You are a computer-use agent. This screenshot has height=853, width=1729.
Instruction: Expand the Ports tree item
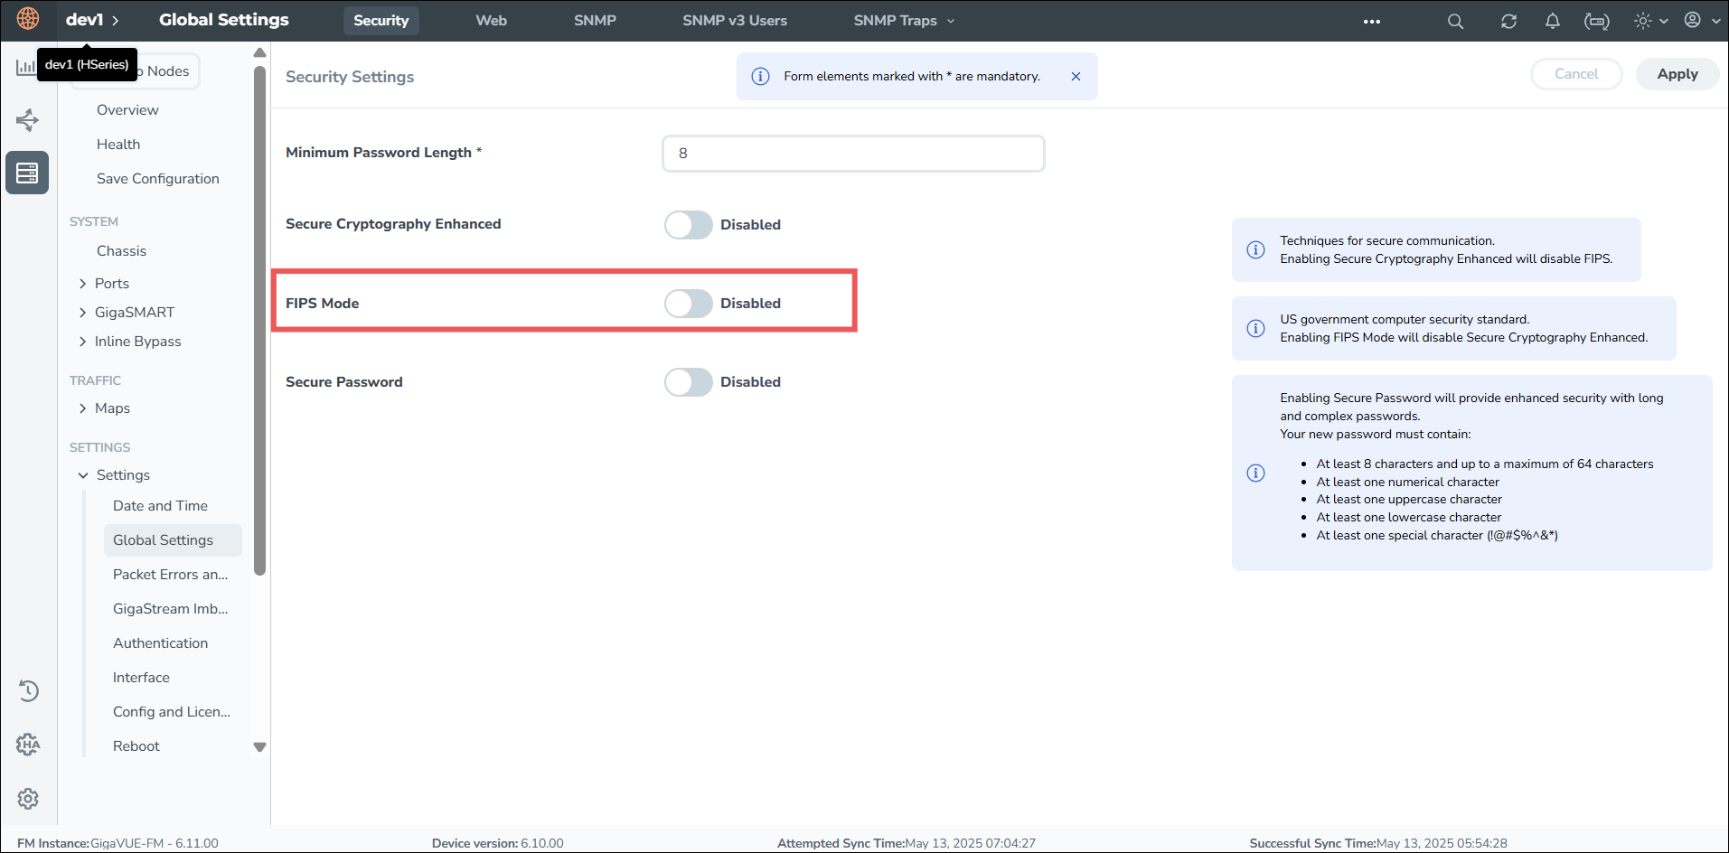83,284
